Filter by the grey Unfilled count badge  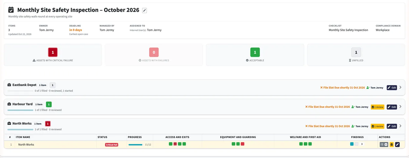pyautogui.click(x=356, y=52)
